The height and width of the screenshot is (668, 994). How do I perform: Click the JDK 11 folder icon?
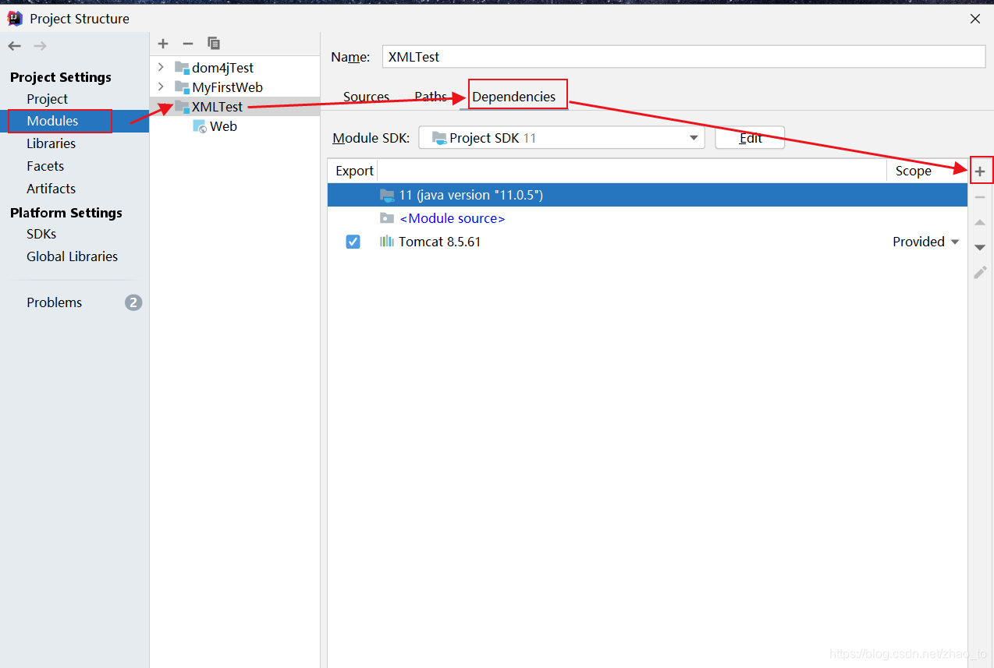[x=387, y=195]
